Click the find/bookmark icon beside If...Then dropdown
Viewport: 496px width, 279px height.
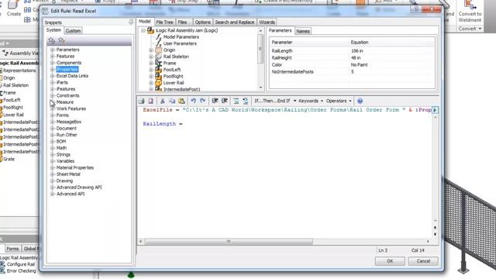(246, 101)
